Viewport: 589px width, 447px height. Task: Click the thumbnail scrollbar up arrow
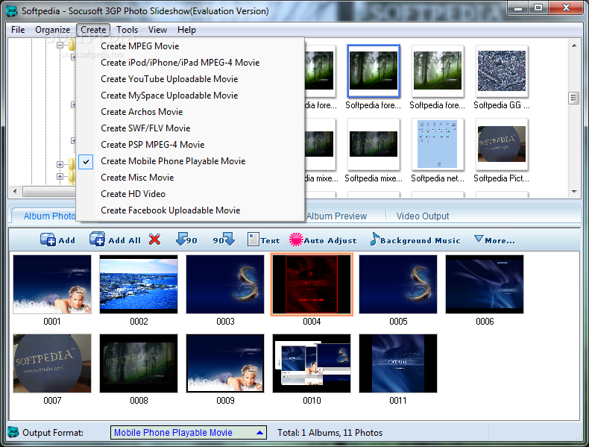[574, 46]
